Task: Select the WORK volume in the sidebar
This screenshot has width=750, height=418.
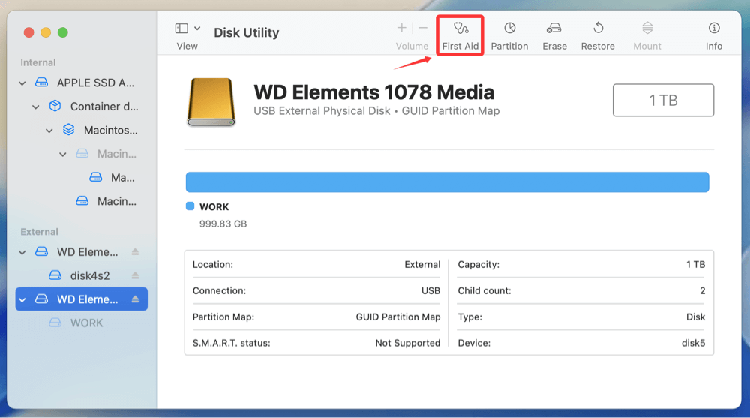Action: coord(81,323)
